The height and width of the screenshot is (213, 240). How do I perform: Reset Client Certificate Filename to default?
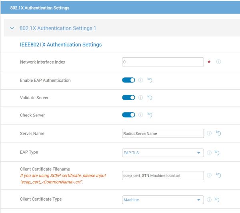click(218, 175)
